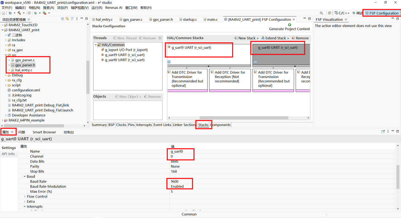
Task: Collapse the src folder
Action: point(6,55)
